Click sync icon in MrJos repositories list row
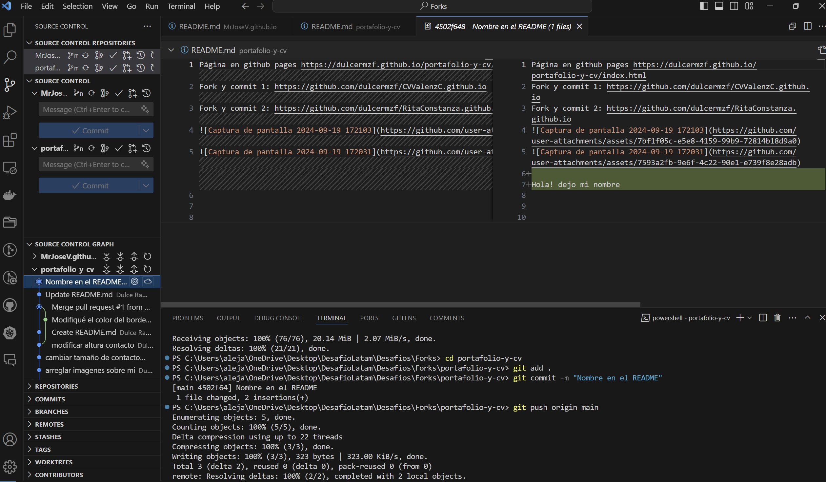Image resolution: width=826 pixels, height=482 pixels. coord(86,55)
